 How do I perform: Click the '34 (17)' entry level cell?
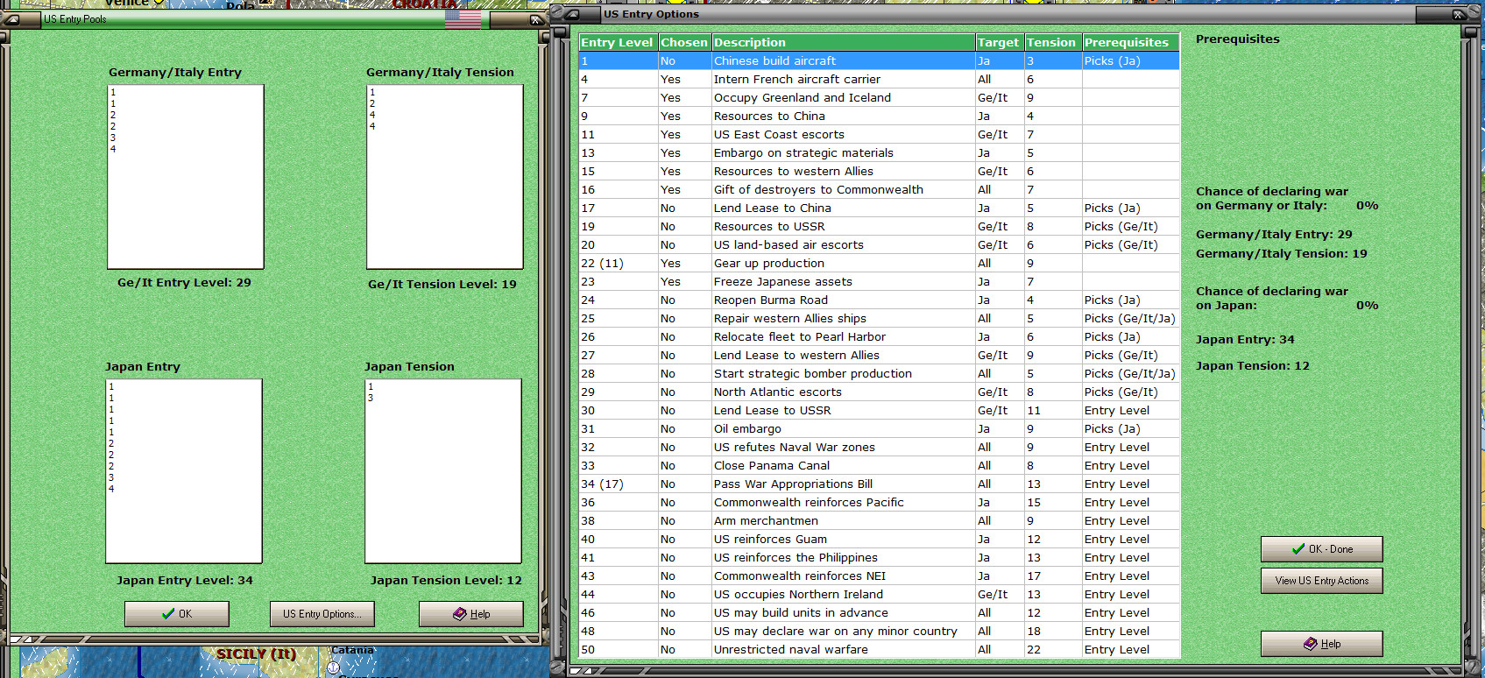point(618,484)
